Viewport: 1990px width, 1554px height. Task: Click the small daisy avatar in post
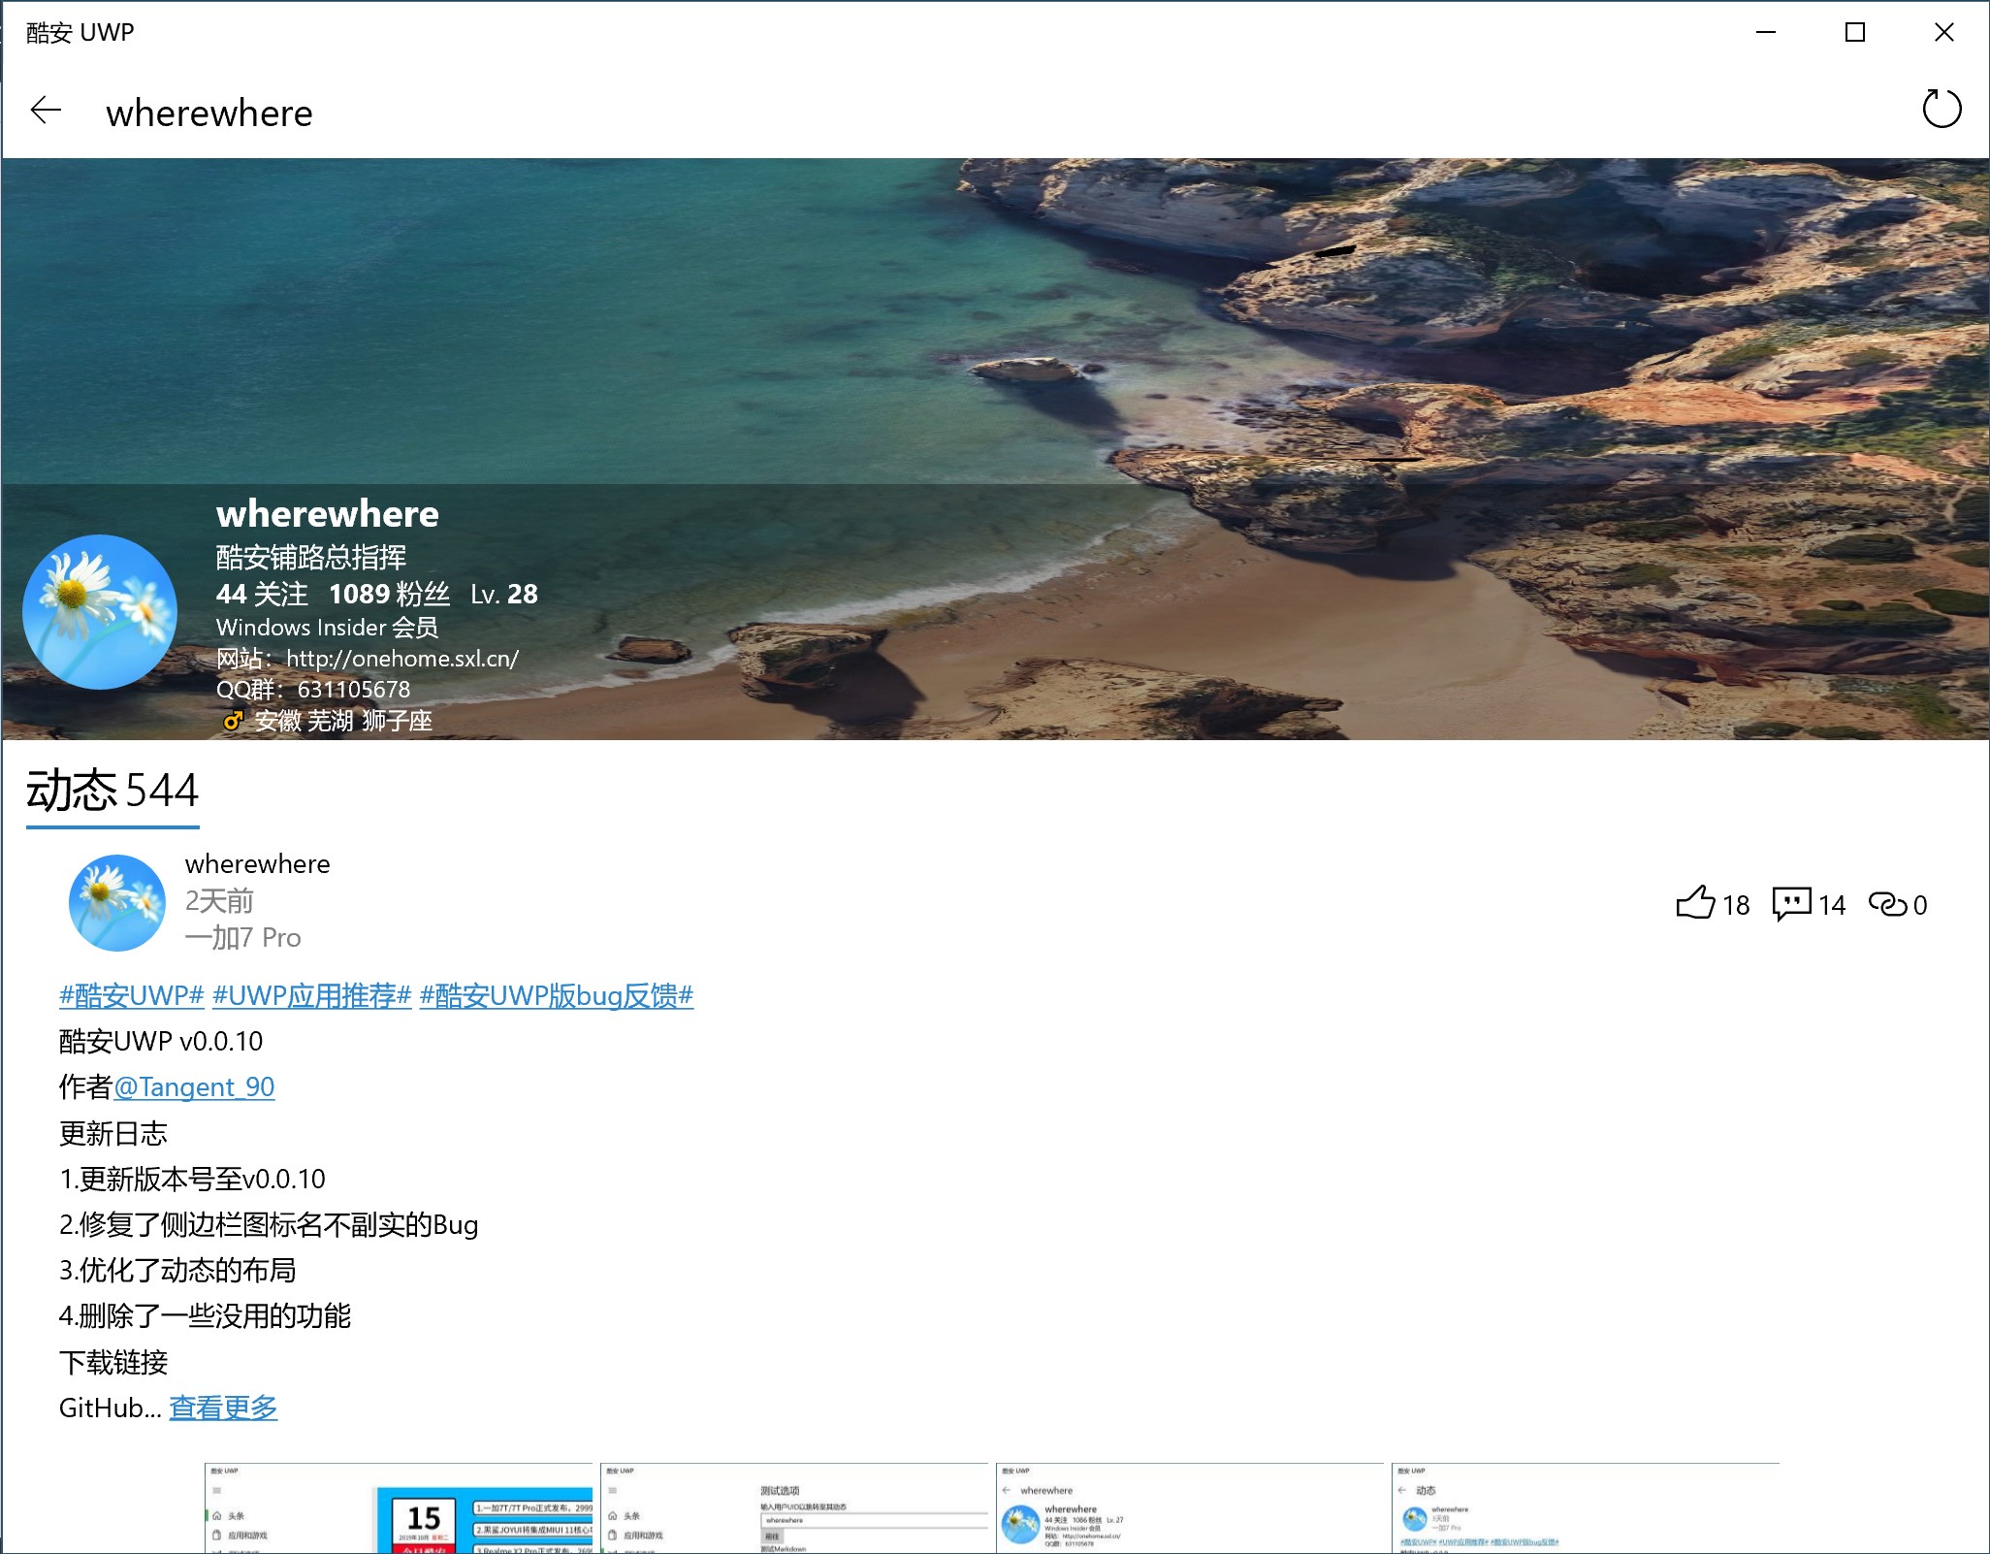click(117, 902)
